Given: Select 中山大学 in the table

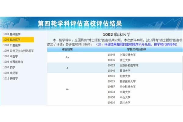Looking at the screenshot, I should coord(125,97).
